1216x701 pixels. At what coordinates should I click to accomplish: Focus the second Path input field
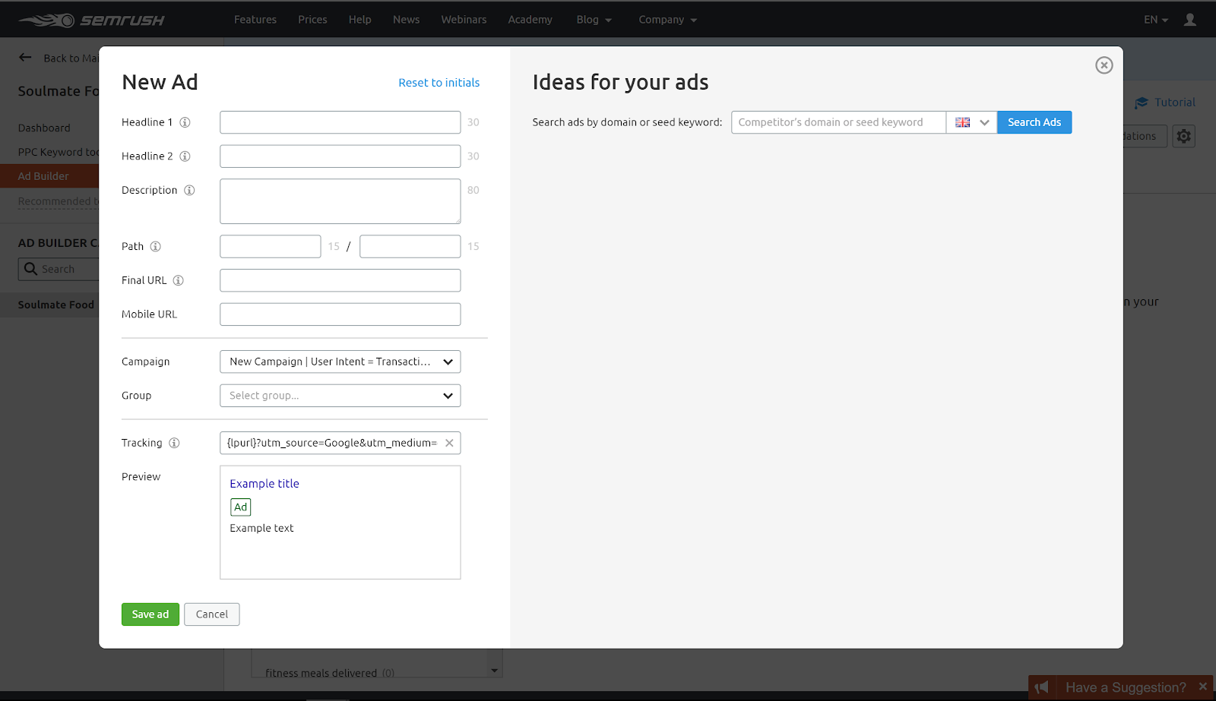[x=410, y=247]
